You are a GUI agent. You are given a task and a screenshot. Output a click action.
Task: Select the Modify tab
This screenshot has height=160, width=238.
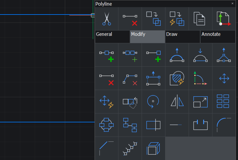[148, 36]
